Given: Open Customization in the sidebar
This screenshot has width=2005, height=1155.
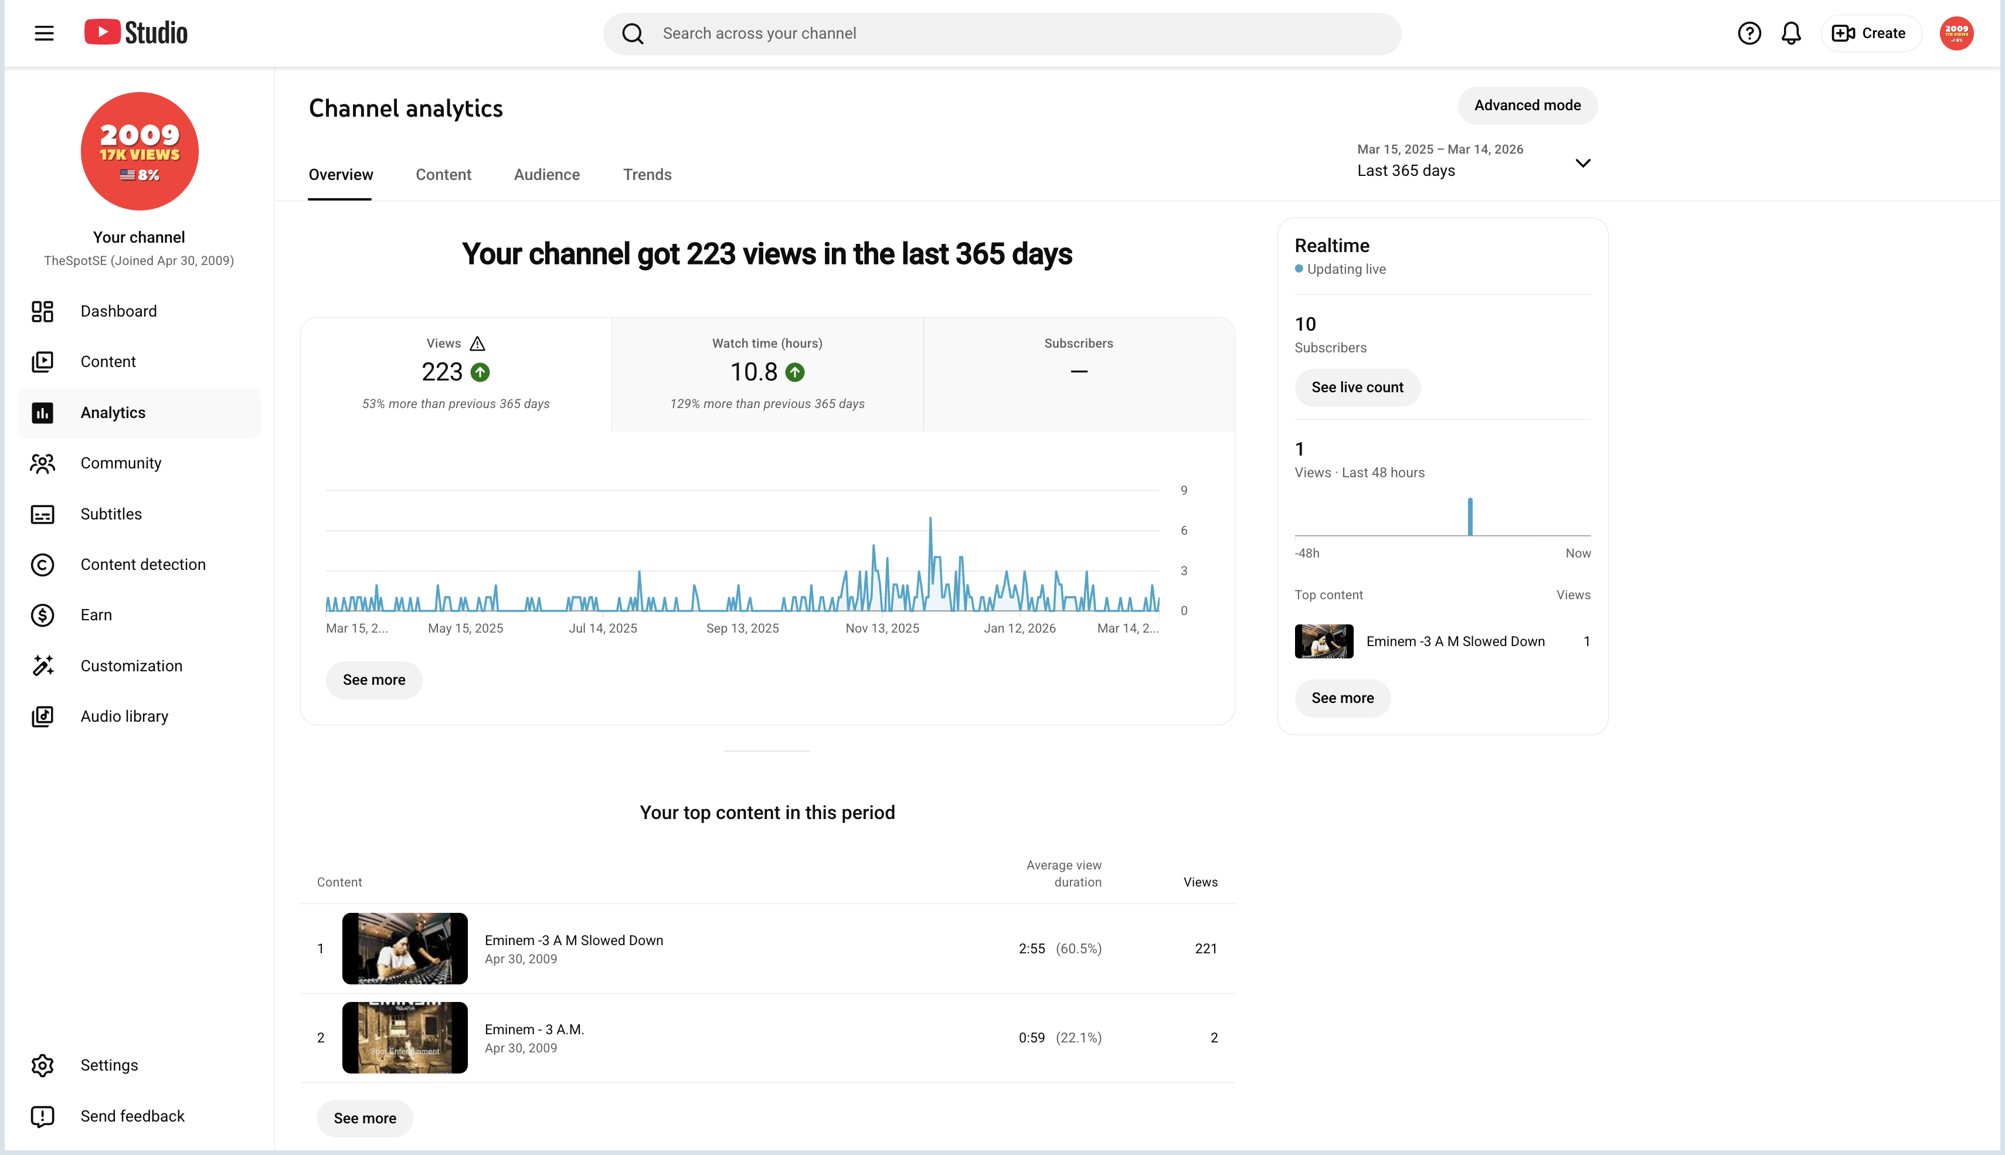Looking at the screenshot, I should click(x=140, y=665).
